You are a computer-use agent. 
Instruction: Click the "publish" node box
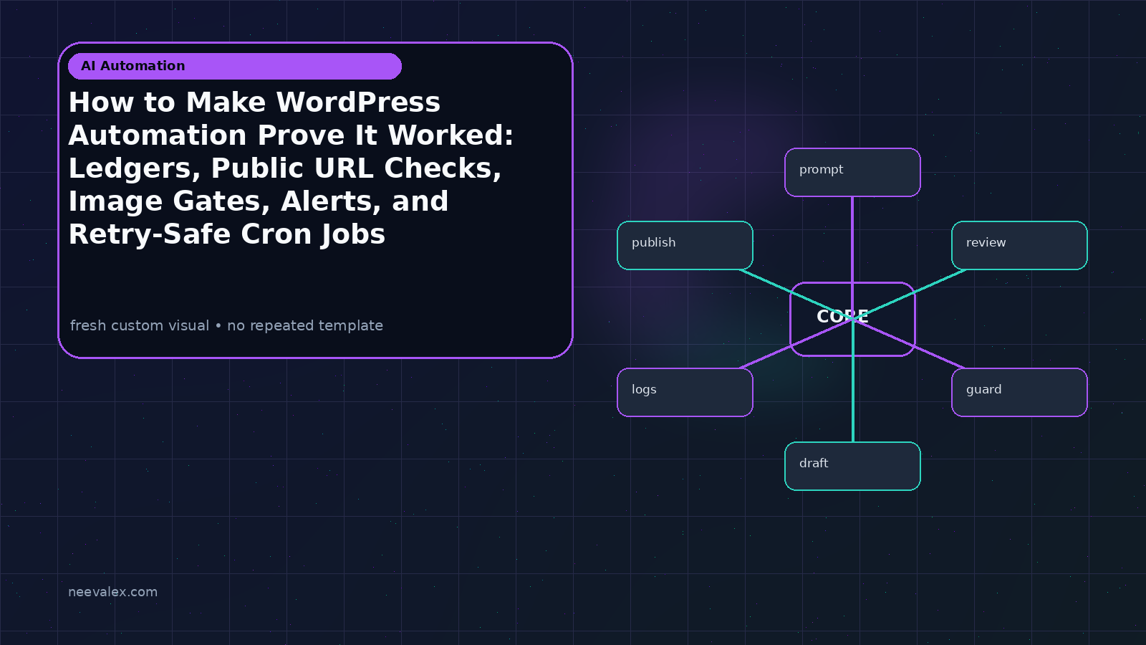(x=685, y=245)
